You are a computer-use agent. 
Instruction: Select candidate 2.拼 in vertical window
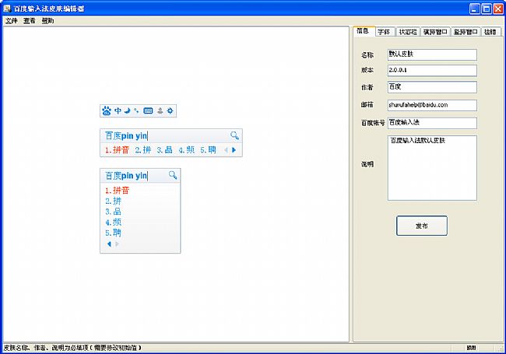(113, 202)
